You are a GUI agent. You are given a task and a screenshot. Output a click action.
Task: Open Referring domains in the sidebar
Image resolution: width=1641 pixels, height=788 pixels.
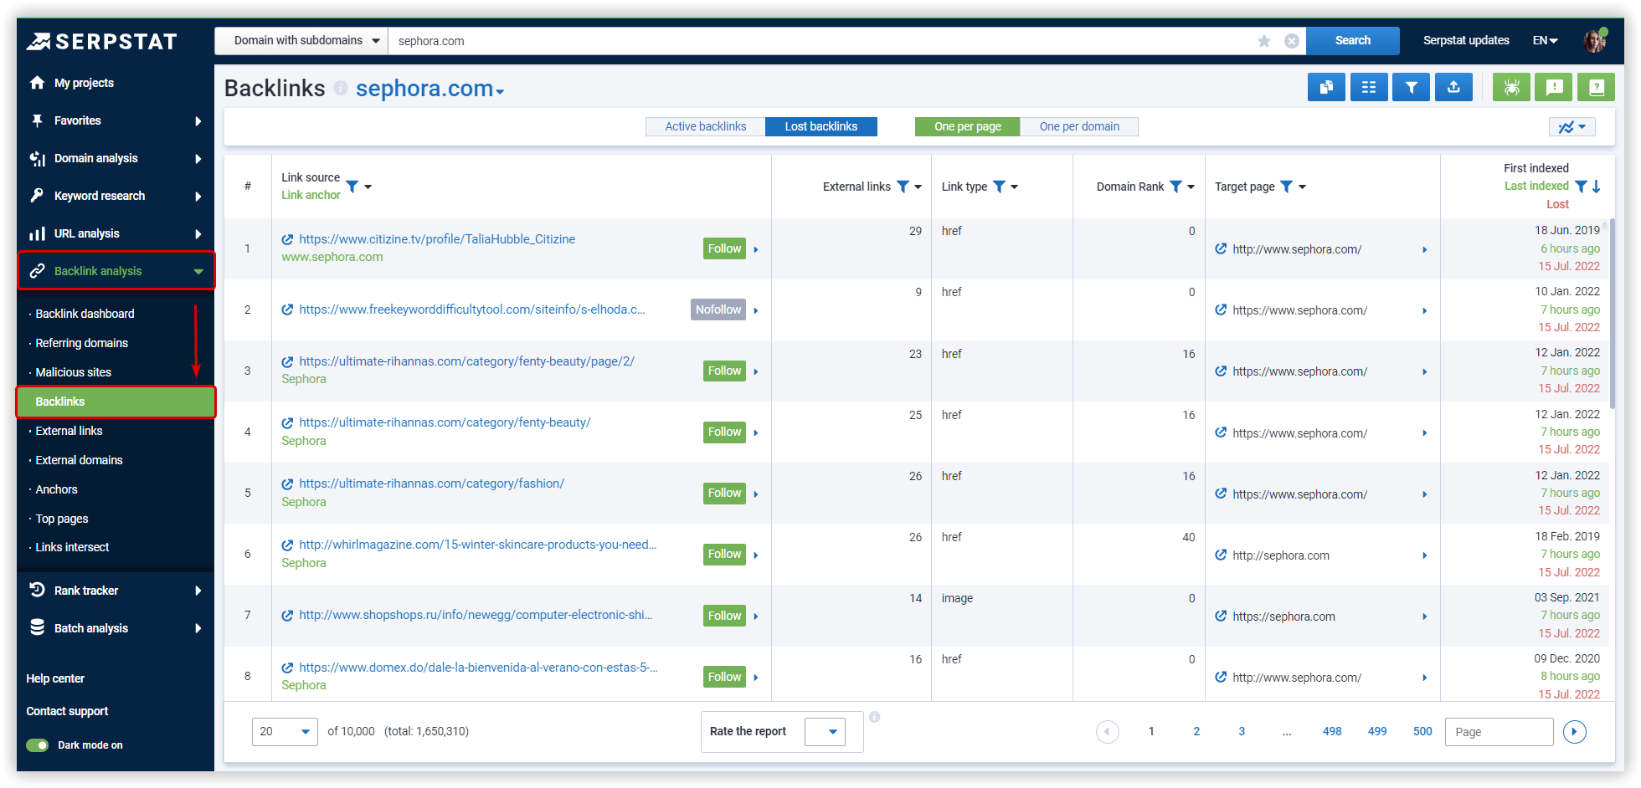click(81, 343)
